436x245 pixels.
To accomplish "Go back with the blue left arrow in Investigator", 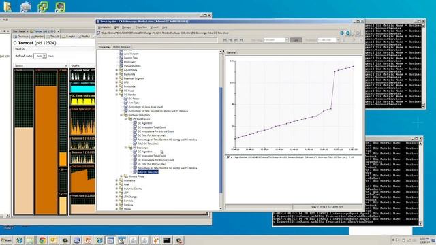I will [x=342, y=33].
